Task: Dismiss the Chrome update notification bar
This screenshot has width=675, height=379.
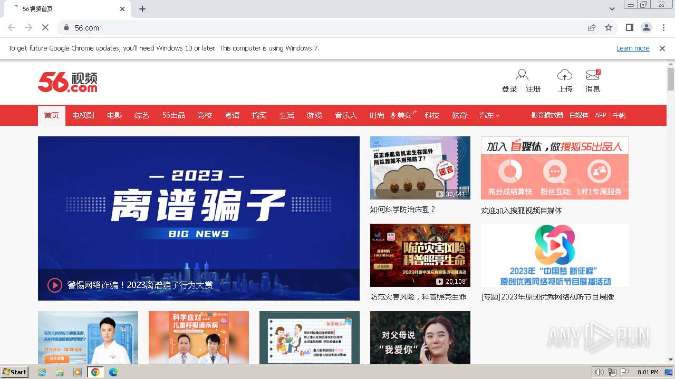Action: point(662,48)
